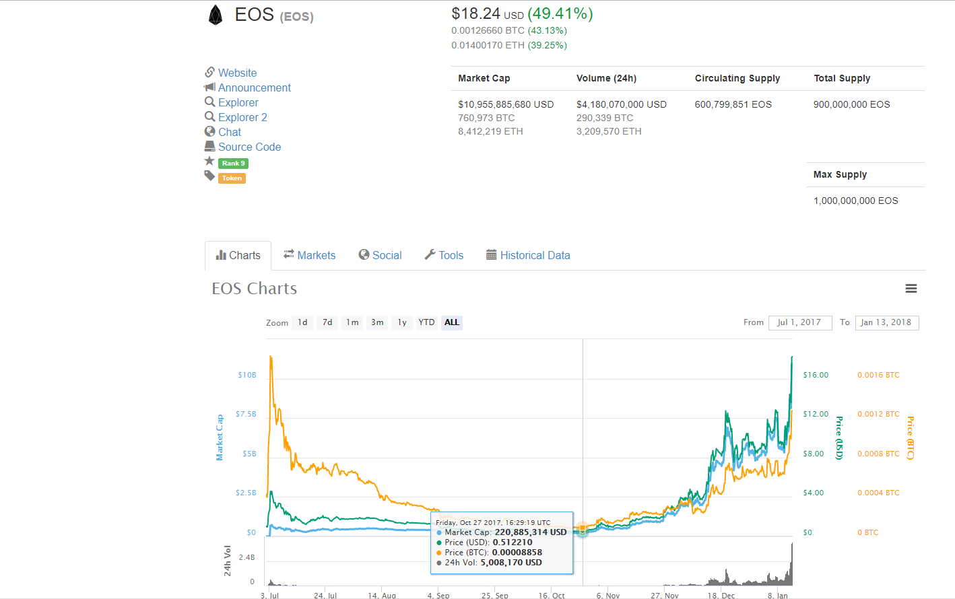Click the 900,000,000 EOS total supply
Image resolution: width=955 pixels, height=599 pixels.
tap(852, 104)
